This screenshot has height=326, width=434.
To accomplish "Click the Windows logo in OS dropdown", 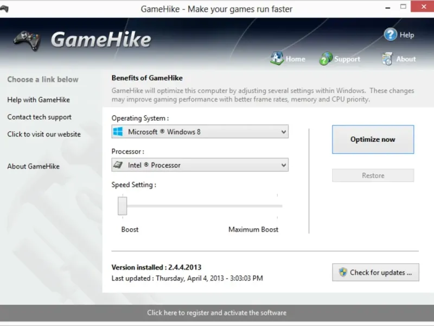I will [x=118, y=131].
